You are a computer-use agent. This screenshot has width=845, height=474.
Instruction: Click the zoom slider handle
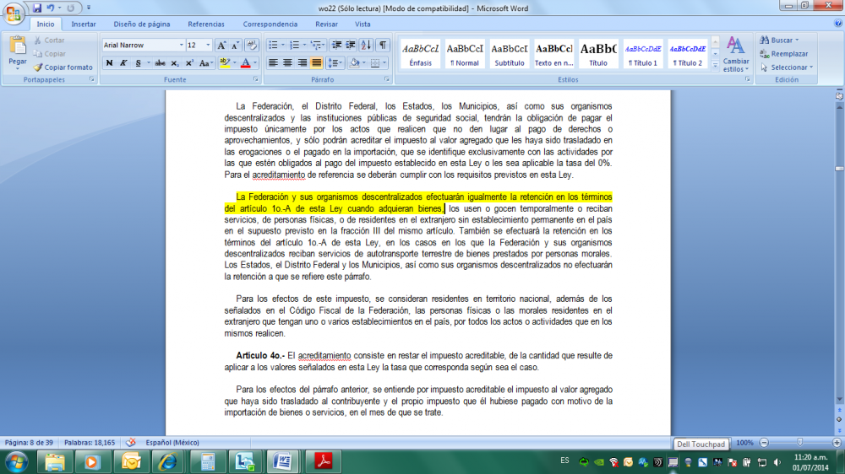click(799, 442)
